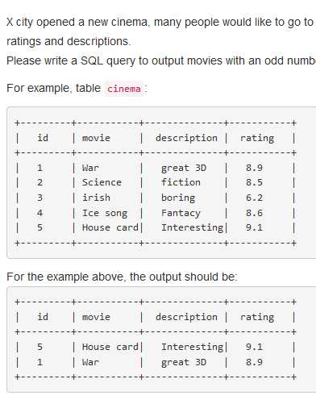Click the War movie cell in the first table
This screenshot has width=316, height=404.
90,168
